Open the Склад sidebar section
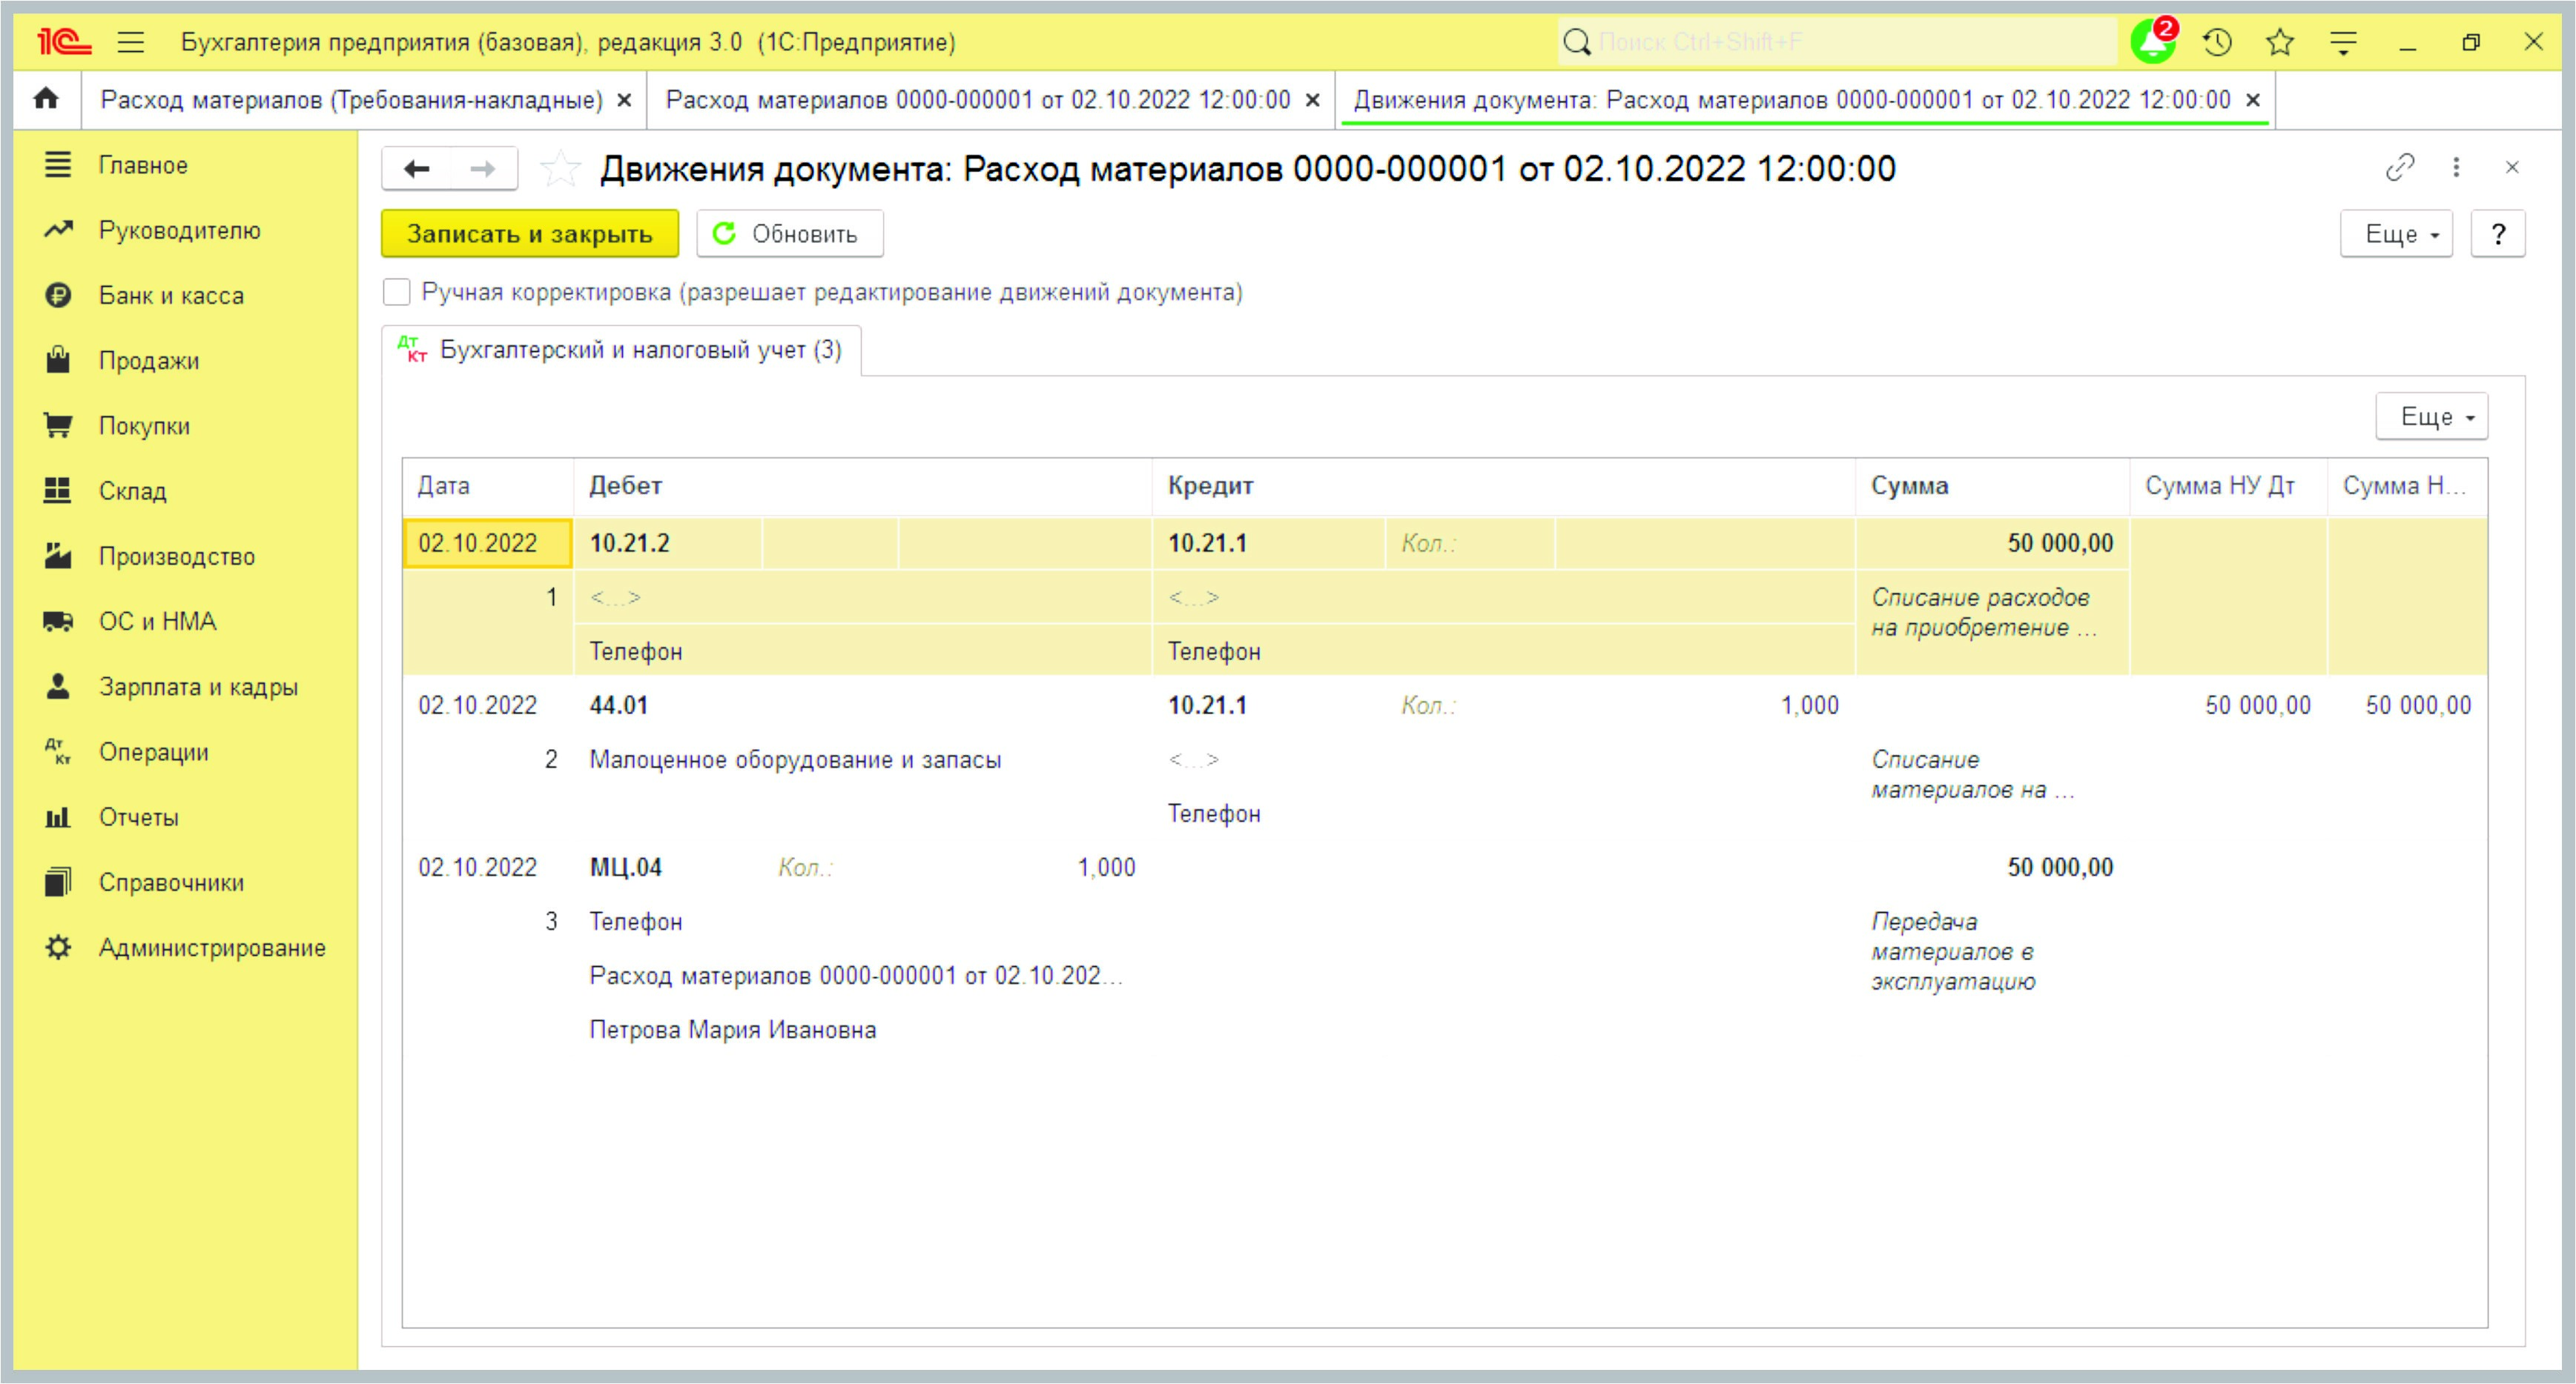2576x1384 pixels. pos(132,490)
